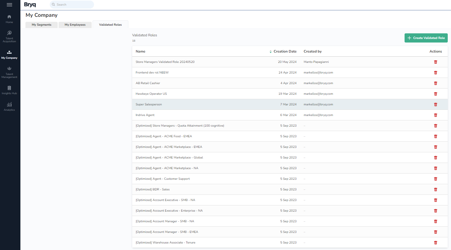The height and width of the screenshot is (250, 451).
Task: Delete the Store Managers Validated Role 20240520
Action: (435, 62)
